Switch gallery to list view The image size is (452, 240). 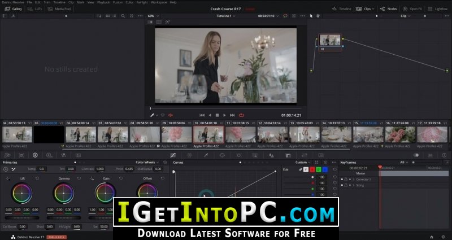pos(115,16)
